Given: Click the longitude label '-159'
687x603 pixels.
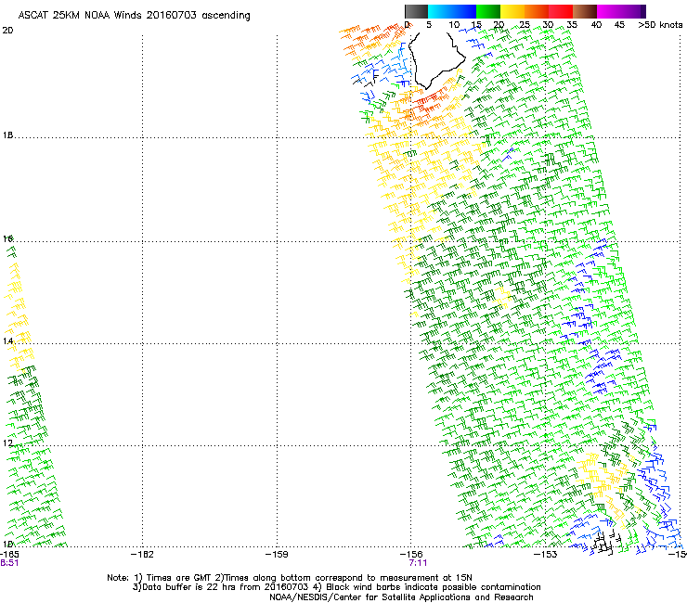Looking at the screenshot, I should point(277,555).
